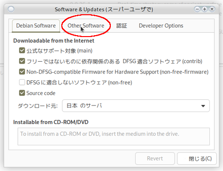Click the Revert button
223x171 pixels.
tap(155, 159)
